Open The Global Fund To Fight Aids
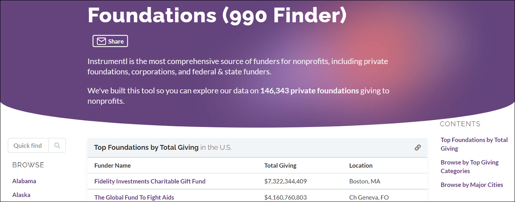 point(134,197)
